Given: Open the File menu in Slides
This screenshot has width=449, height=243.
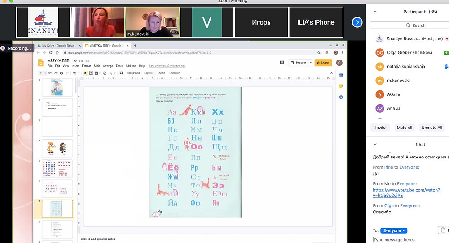Looking at the screenshot, I should [x=50, y=66].
